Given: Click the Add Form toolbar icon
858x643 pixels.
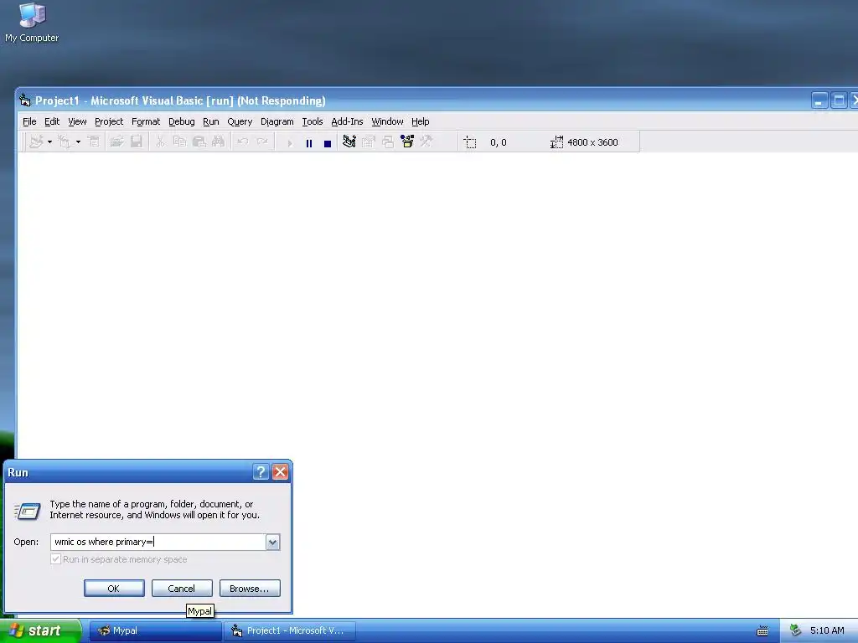Looking at the screenshot, I should [64, 142].
